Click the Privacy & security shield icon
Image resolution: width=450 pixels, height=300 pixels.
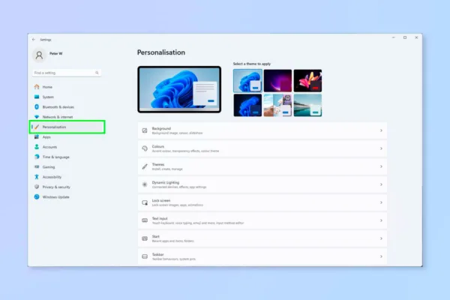[37, 187]
